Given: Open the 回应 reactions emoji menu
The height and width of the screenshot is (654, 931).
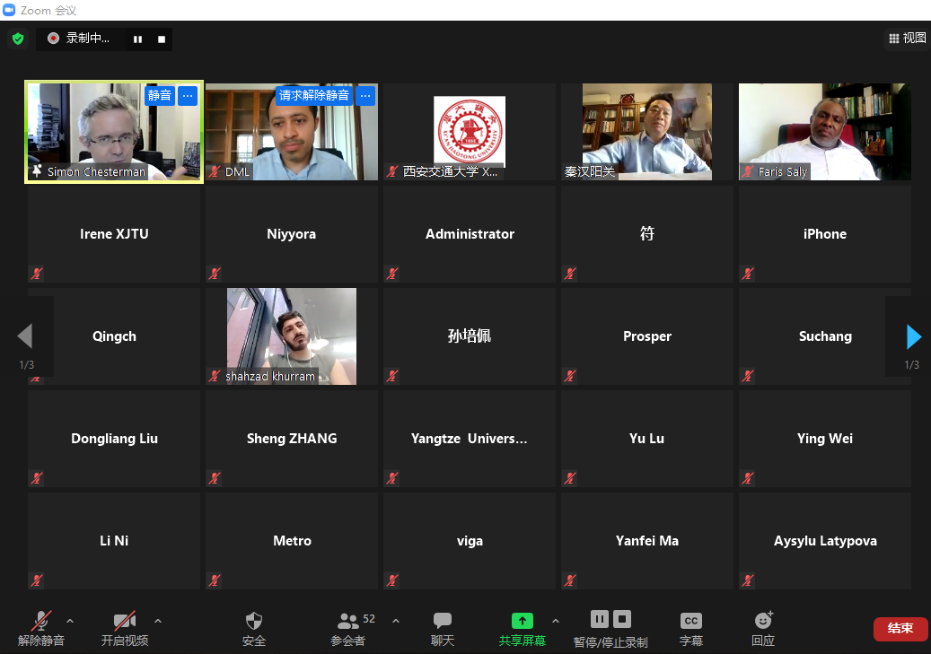Looking at the screenshot, I should click(x=763, y=621).
